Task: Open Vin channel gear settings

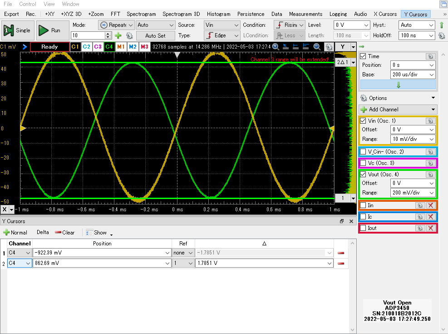Action: click(x=430, y=121)
